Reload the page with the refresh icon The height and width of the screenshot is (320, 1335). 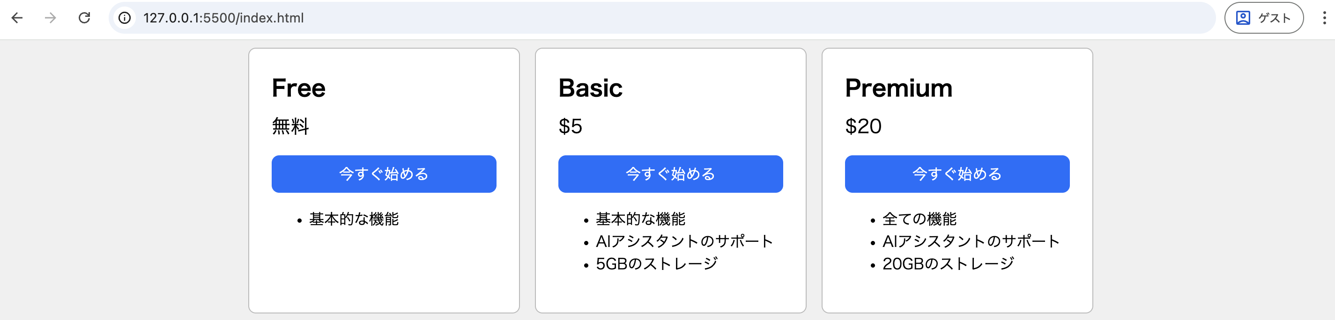tap(84, 18)
